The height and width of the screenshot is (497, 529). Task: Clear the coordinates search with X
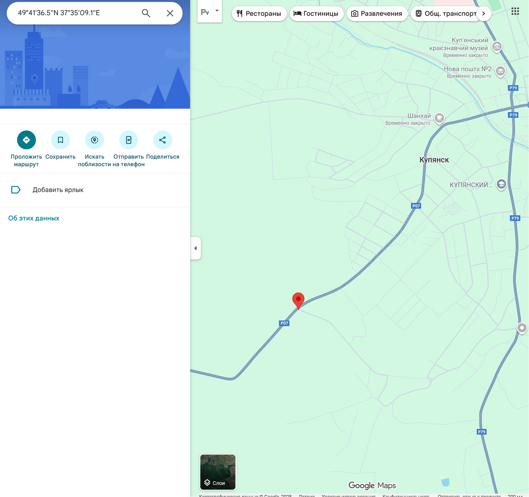pos(170,13)
